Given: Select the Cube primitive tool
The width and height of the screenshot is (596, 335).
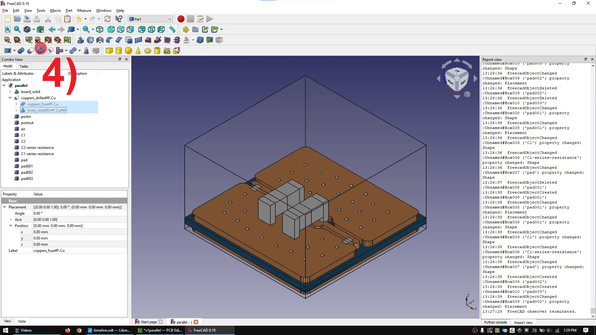Looking at the screenshot, I should click(x=109, y=51).
